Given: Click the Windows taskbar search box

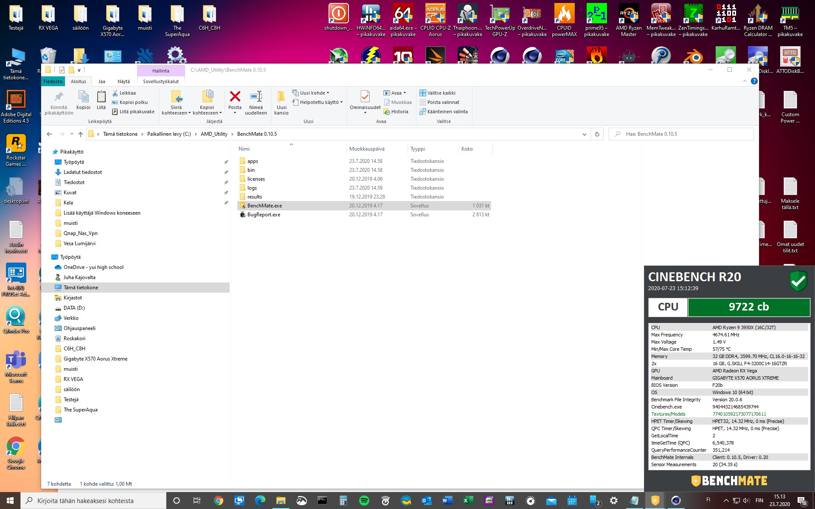Looking at the screenshot, I should 93,501.
